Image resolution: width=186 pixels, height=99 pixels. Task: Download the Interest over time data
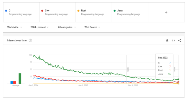(167, 40)
